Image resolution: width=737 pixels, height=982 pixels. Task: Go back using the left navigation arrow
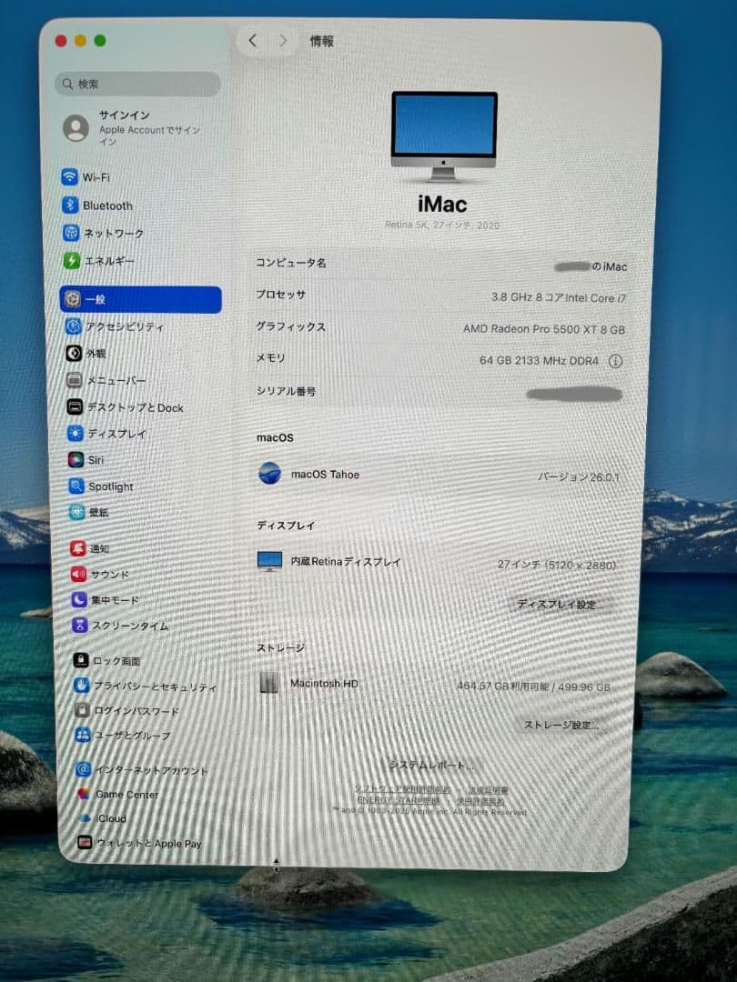click(252, 40)
